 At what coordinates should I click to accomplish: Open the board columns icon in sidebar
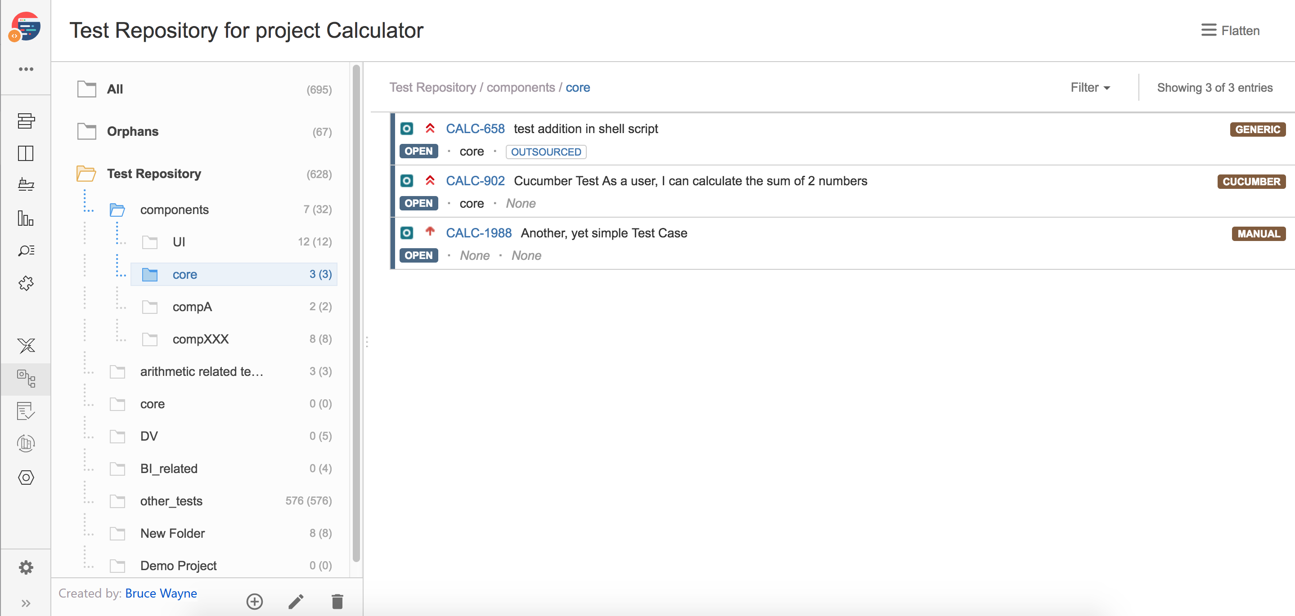pyautogui.click(x=26, y=153)
